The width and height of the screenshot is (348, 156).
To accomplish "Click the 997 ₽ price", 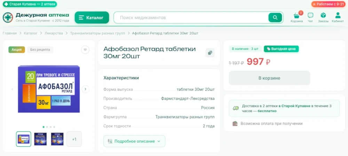I will click(x=258, y=62).
